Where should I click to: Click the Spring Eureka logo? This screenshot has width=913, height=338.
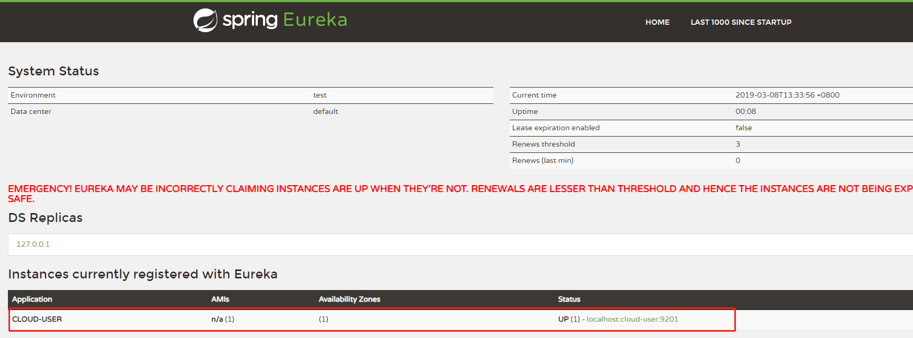coord(270,20)
